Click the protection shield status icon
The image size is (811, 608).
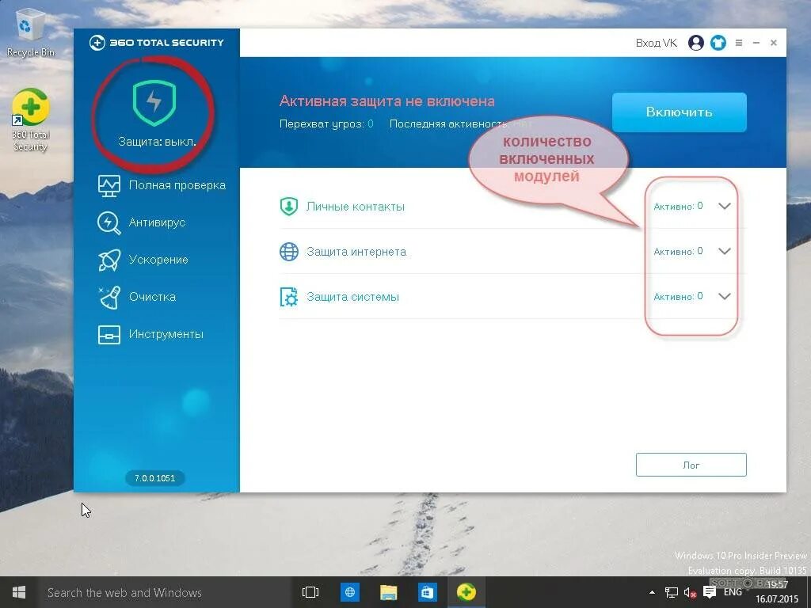coord(154,103)
